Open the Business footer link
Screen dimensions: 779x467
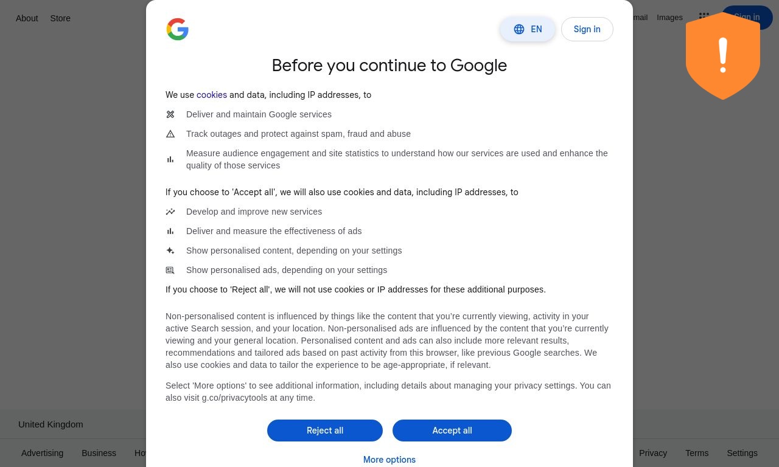[x=99, y=453]
